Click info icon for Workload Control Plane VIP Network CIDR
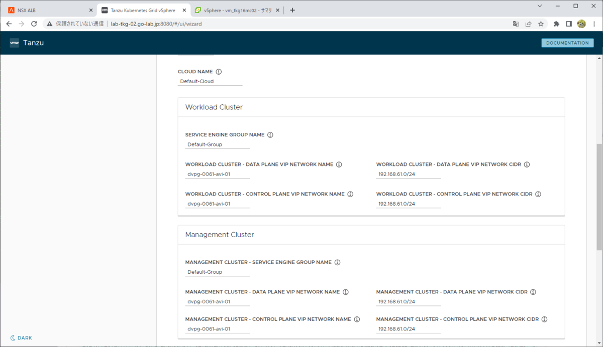Image resolution: width=603 pixels, height=347 pixels. pyautogui.click(x=538, y=194)
